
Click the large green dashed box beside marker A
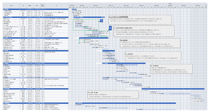click(85, 25)
